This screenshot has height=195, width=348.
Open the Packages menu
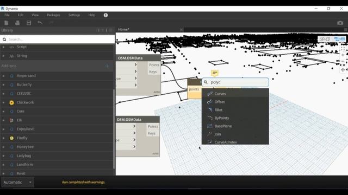pos(53,15)
